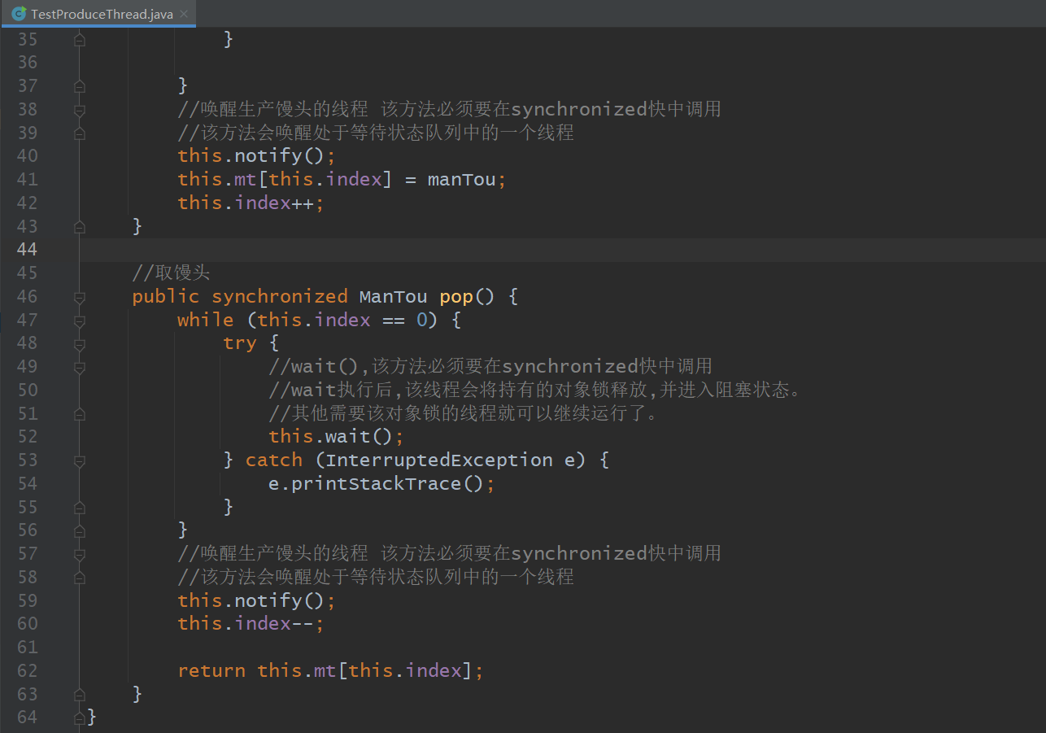Click the comment fold end marker at line 58
Screen dimensions: 1046x733
tap(79, 578)
